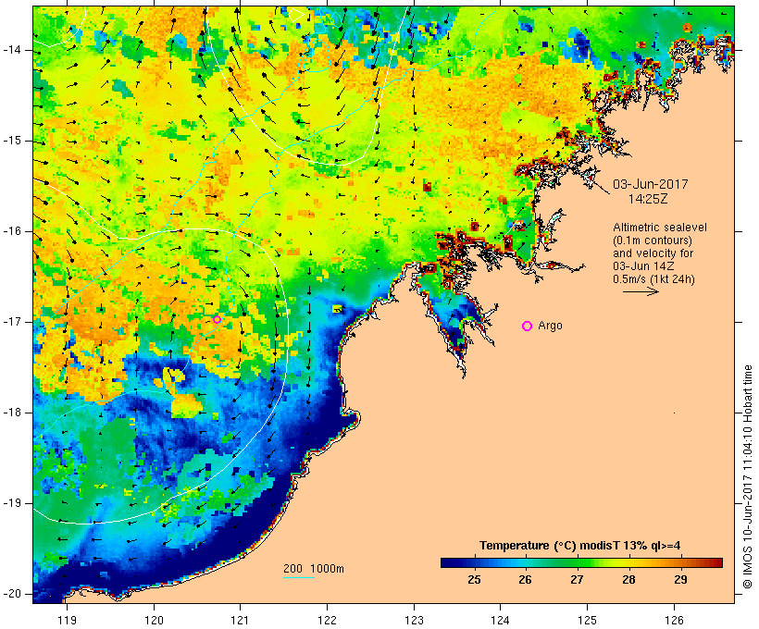Click the 'and velocity for' caption line

pyautogui.click(x=653, y=253)
